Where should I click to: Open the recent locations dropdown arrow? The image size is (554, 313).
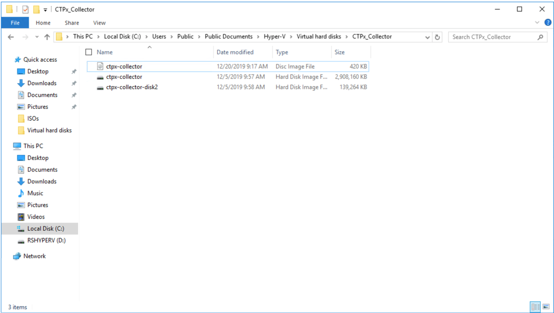37,37
